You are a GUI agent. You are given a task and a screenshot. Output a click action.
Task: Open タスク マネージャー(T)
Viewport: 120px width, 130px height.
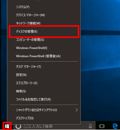pyautogui.click(x=44, y=67)
